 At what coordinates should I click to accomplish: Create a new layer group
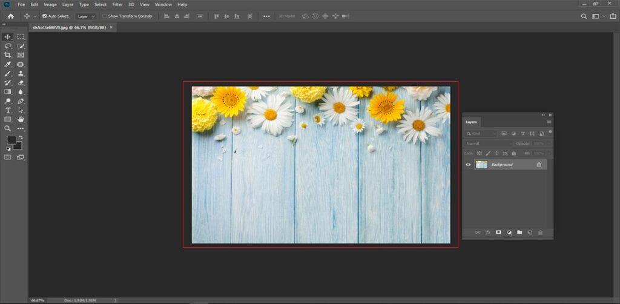click(519, 233)
